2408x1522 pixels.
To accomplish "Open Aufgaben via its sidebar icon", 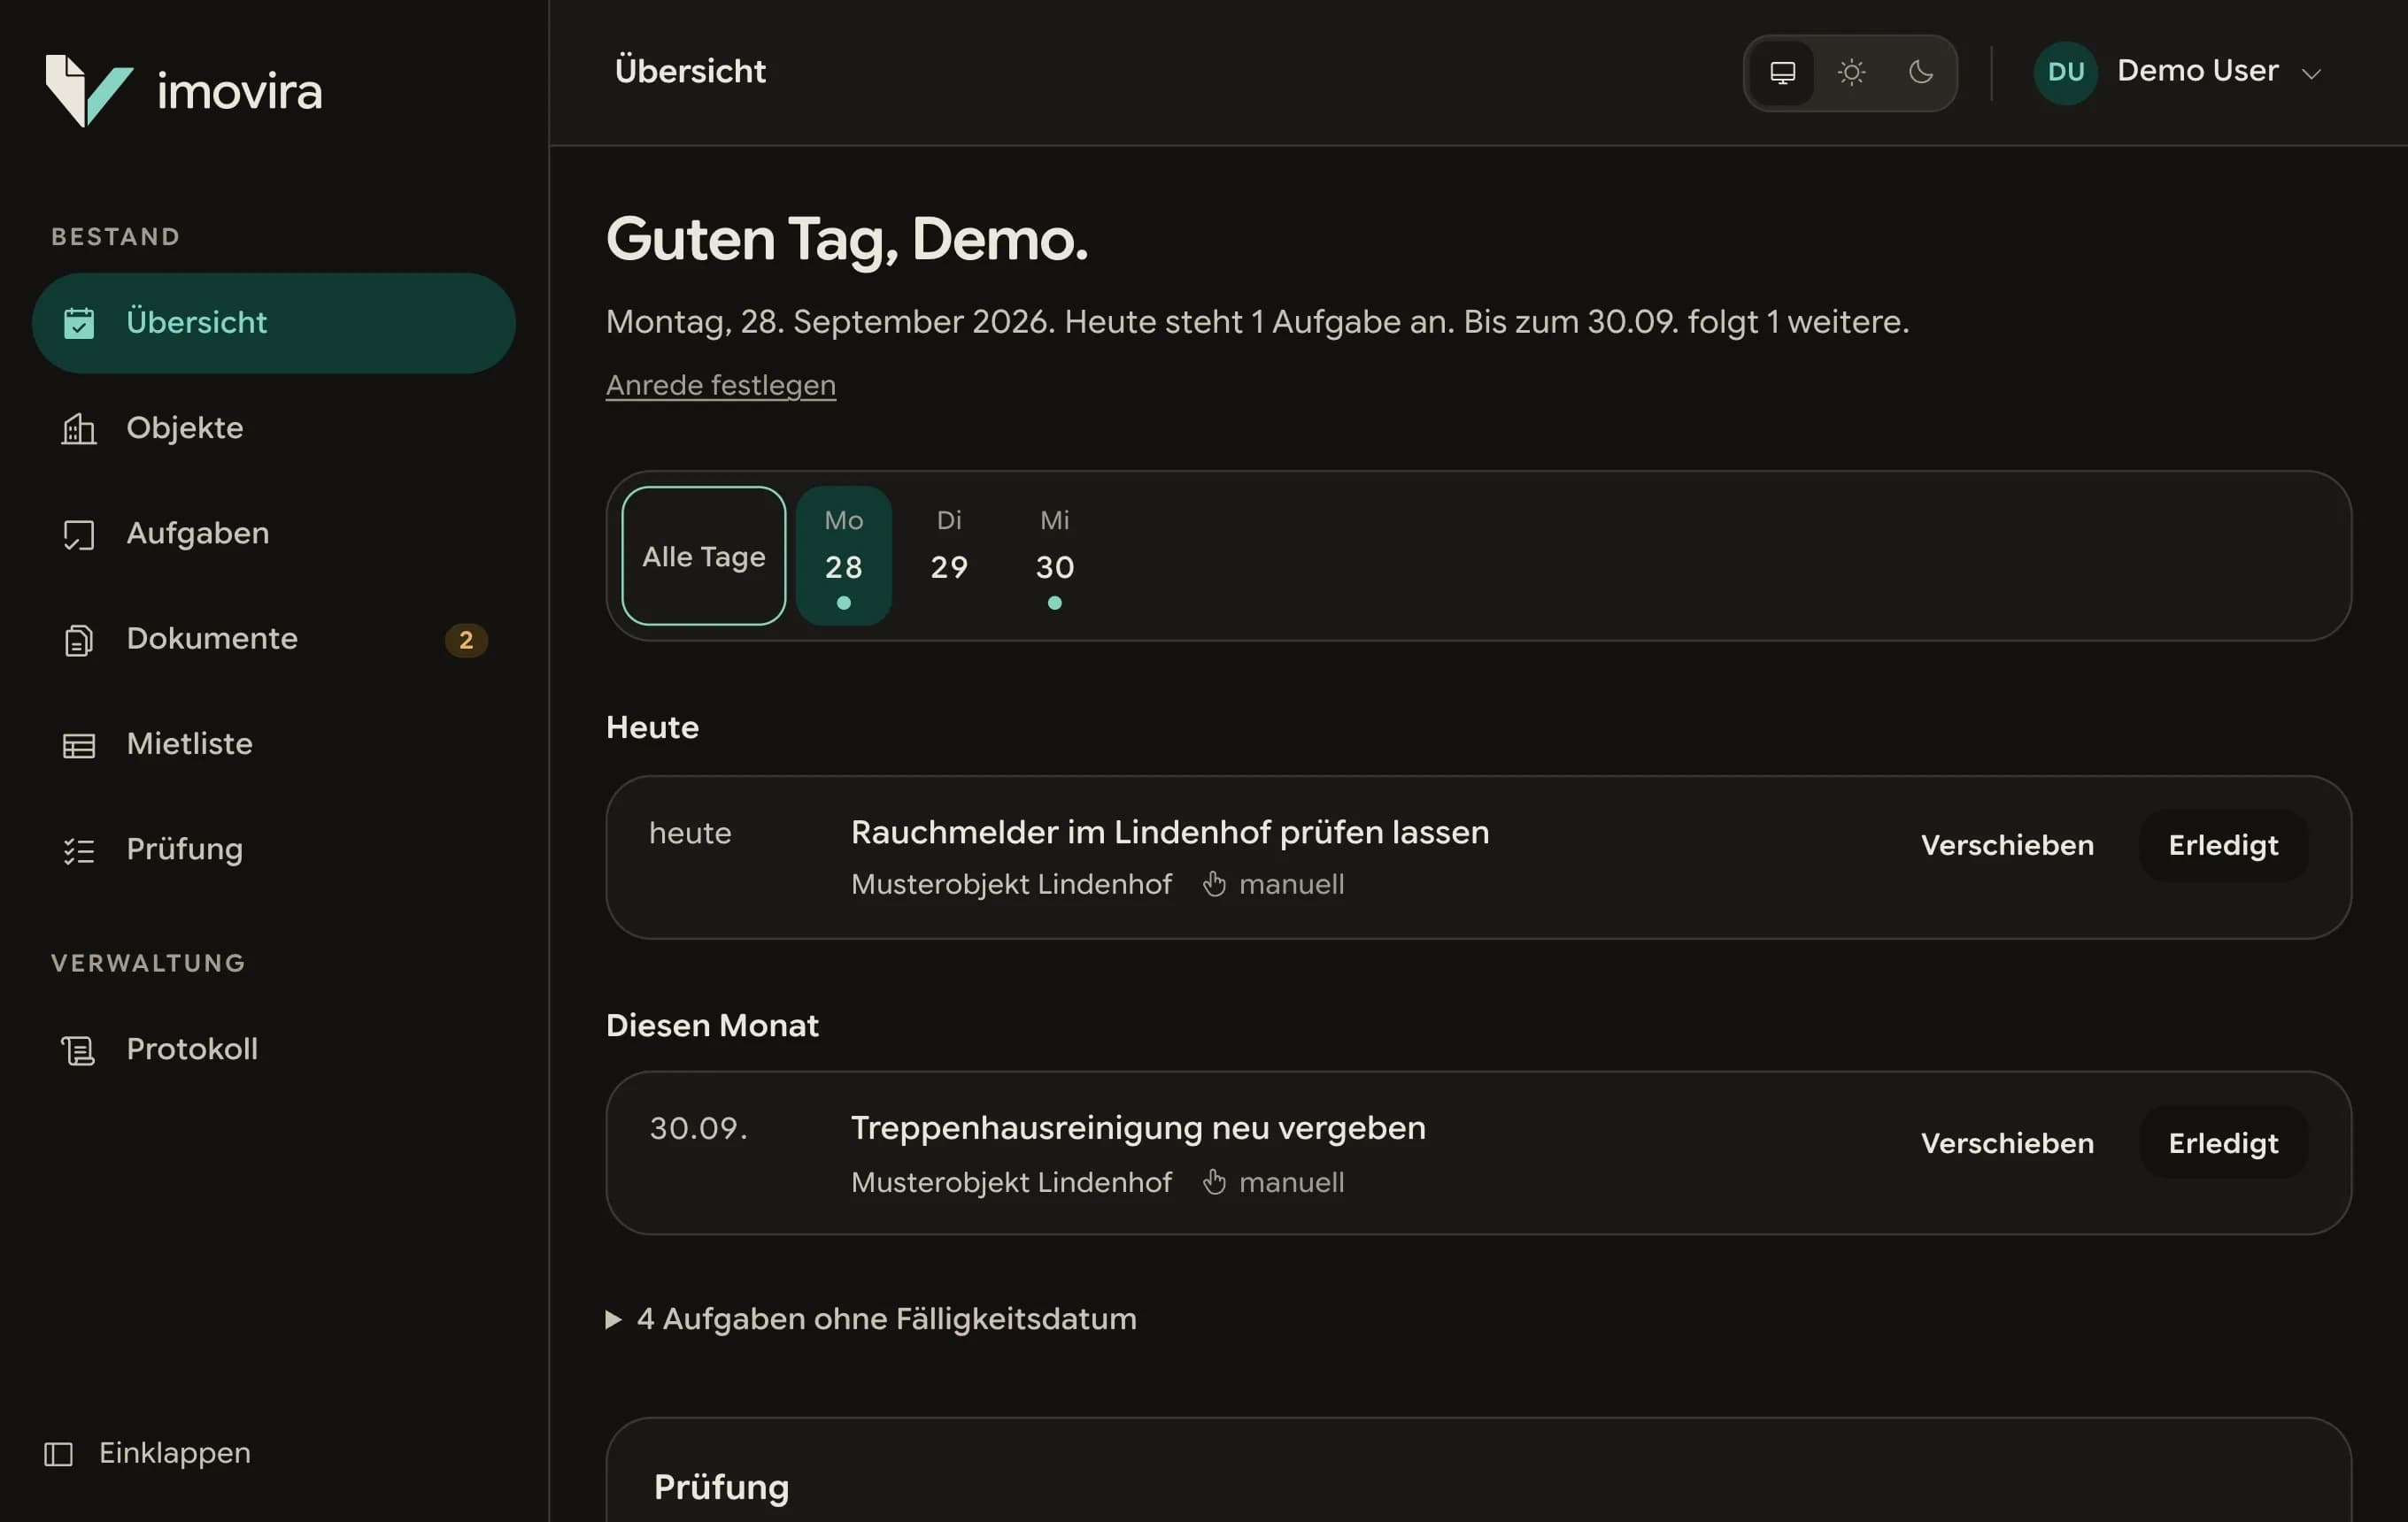I will point(79,534).
